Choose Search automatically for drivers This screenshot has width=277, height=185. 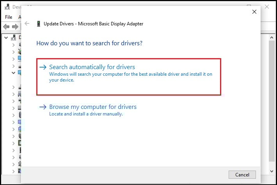[92, 67]
